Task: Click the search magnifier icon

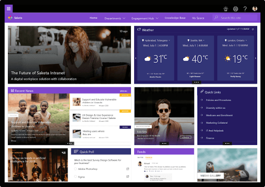Action: point(216,17)
